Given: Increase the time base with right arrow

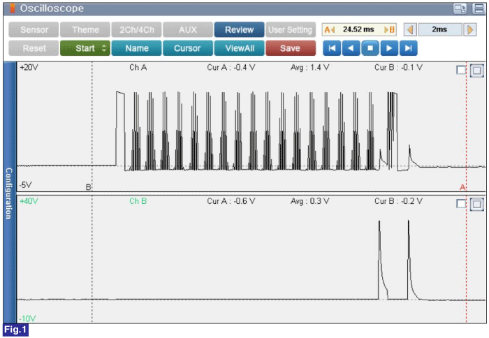Looking at the screenshot, I should pyautogui.click(x=470, y=29).
